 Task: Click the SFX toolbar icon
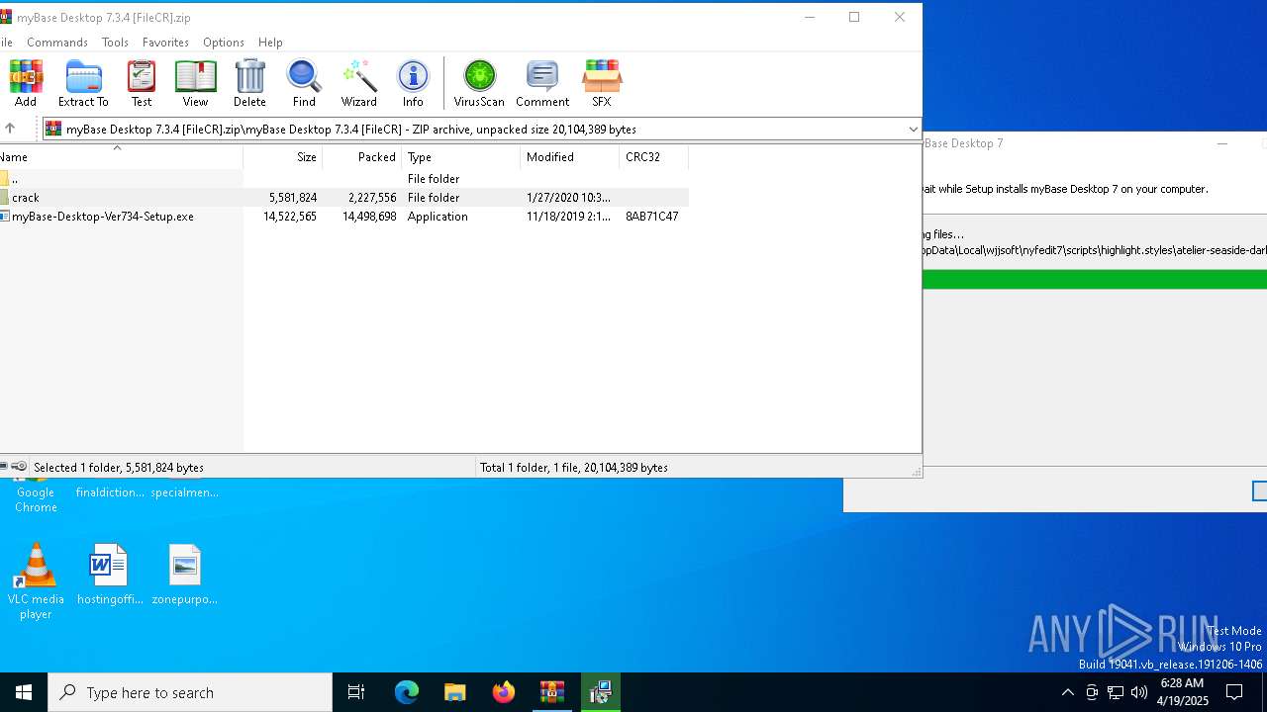tap(602, 83)
